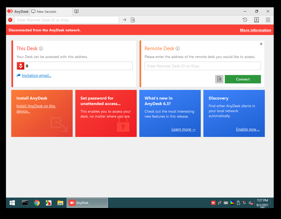Click info icon beside Remote Desk
Viewport: 281px width, 219px height.
177,48
